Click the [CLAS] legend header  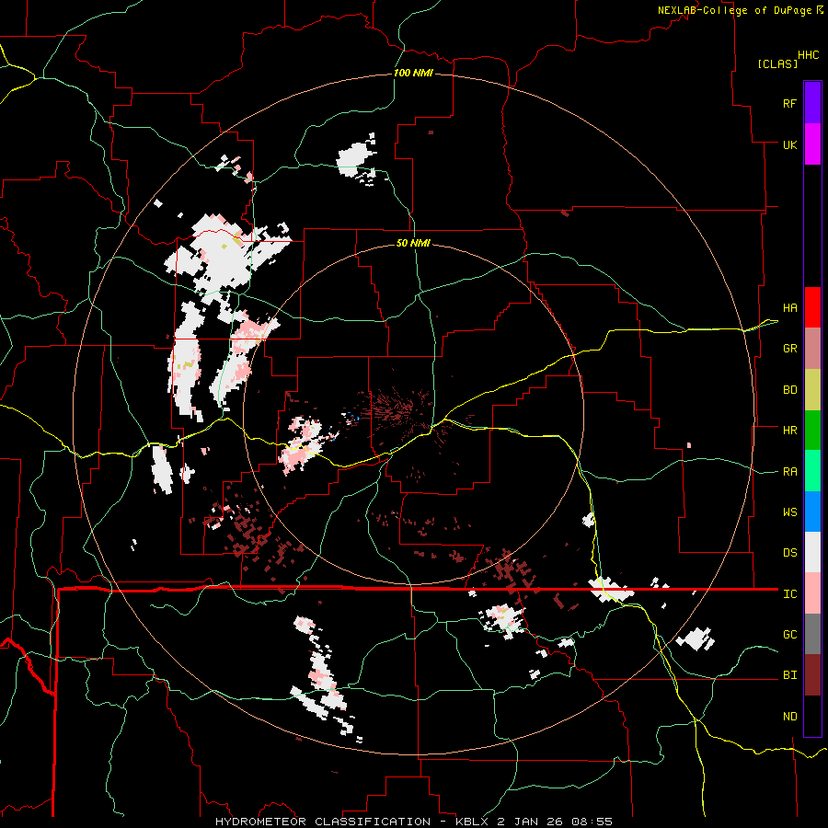coord(777,63)
